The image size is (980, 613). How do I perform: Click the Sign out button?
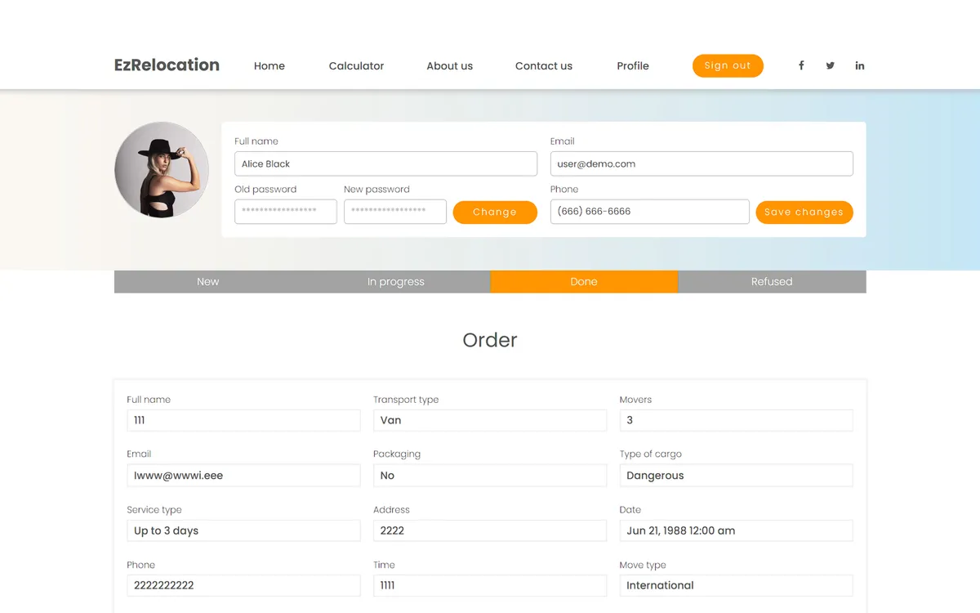tap(728, 65)
